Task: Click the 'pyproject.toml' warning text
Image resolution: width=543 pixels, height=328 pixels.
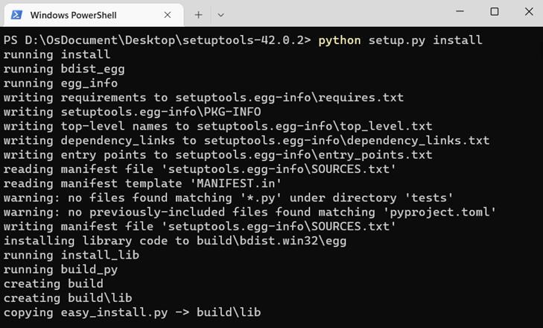Action: (439, 212)
